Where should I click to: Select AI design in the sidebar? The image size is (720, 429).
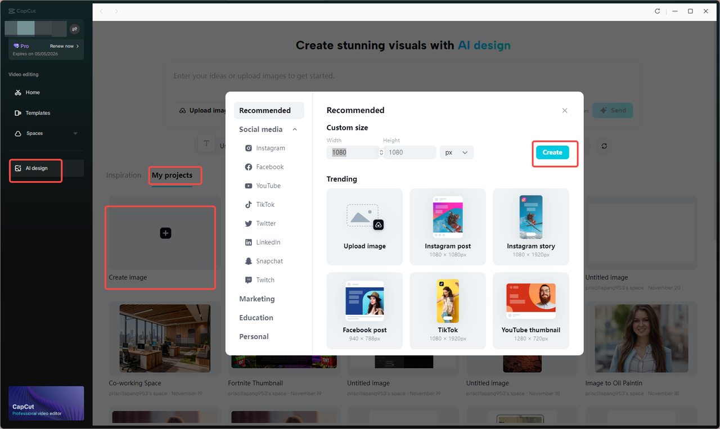(x=35, y=168)
